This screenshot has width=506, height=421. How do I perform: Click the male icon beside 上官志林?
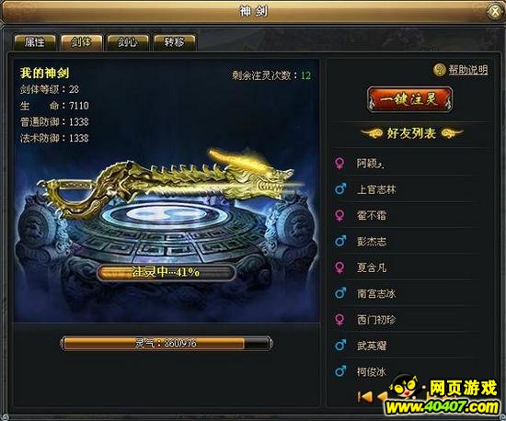coord(339,189)
